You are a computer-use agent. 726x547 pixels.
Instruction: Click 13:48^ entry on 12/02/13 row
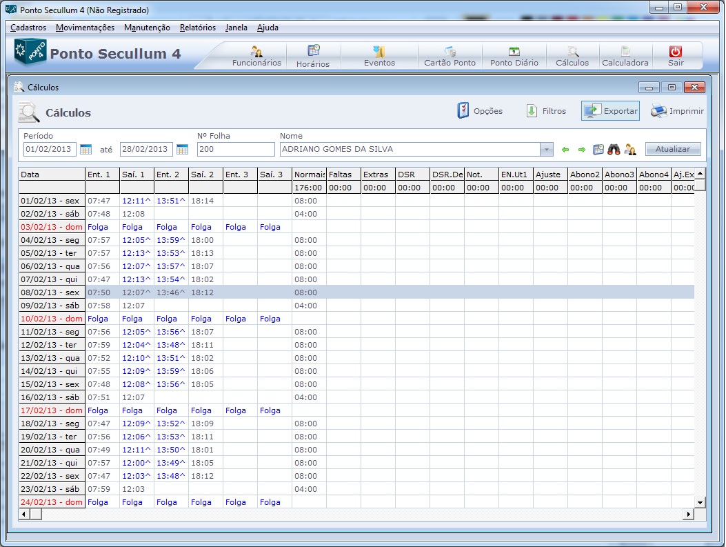coord(171,345)
